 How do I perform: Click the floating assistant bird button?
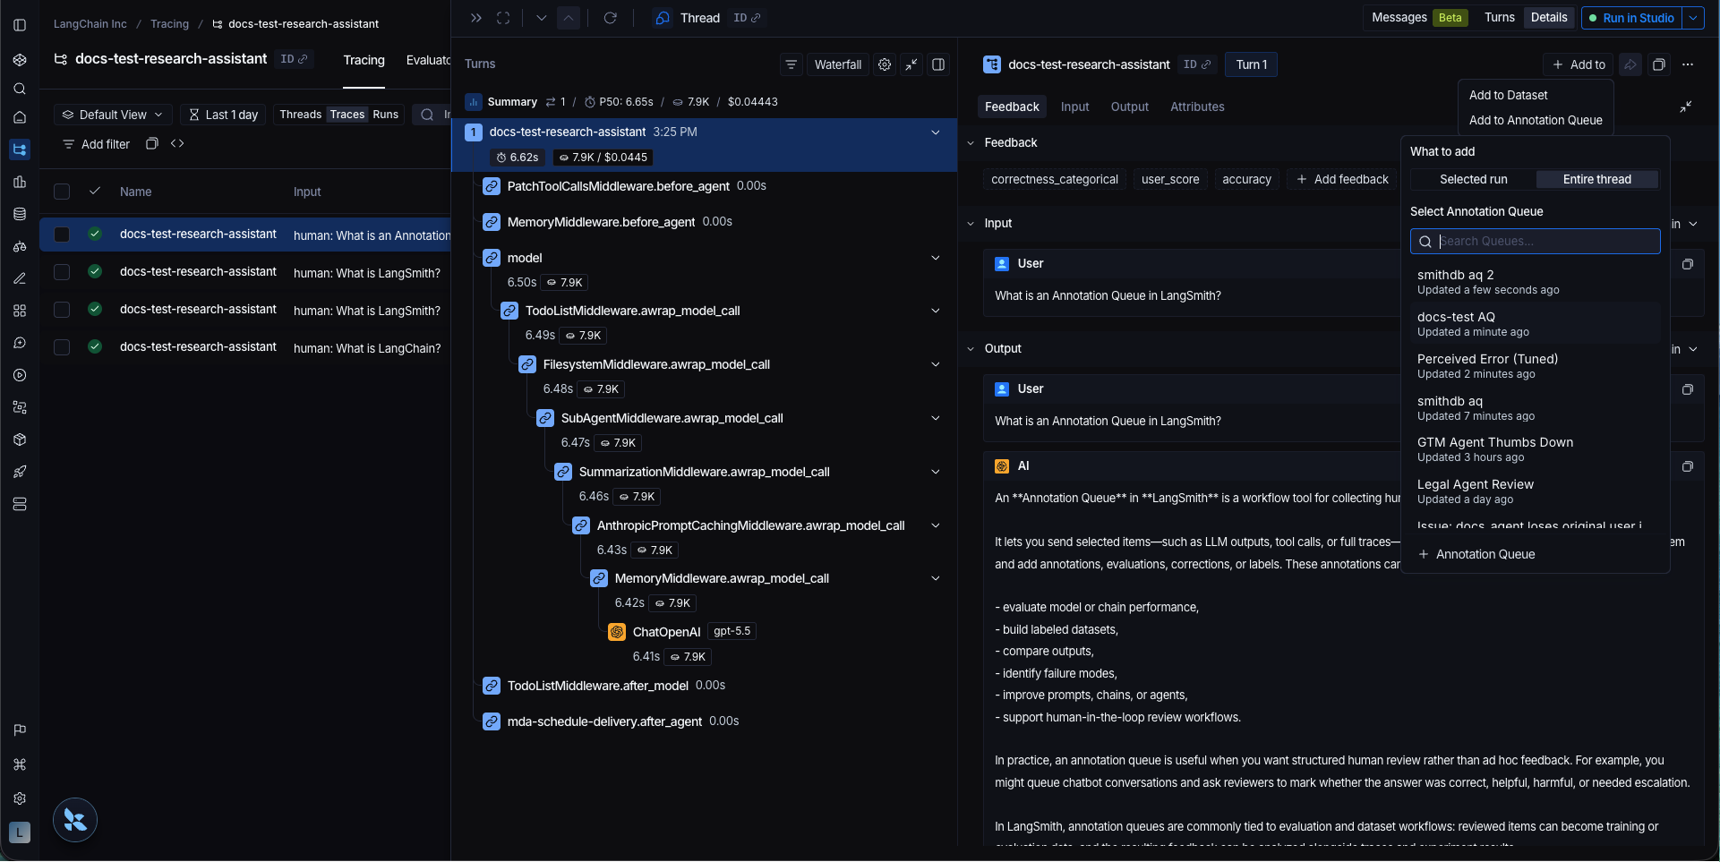[75, 820]
